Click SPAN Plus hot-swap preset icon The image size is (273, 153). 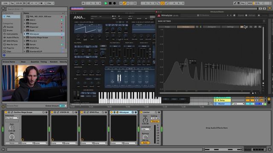click(103, 112)
